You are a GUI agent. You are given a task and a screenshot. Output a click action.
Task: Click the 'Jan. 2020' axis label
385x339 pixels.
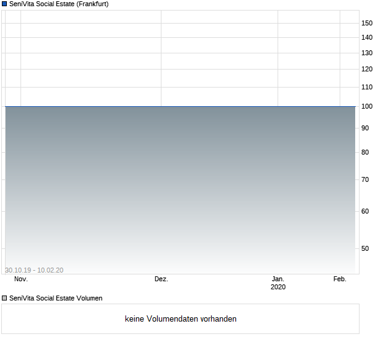coord(278,282)
